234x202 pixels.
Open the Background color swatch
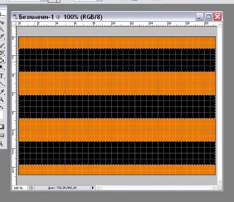1,115
